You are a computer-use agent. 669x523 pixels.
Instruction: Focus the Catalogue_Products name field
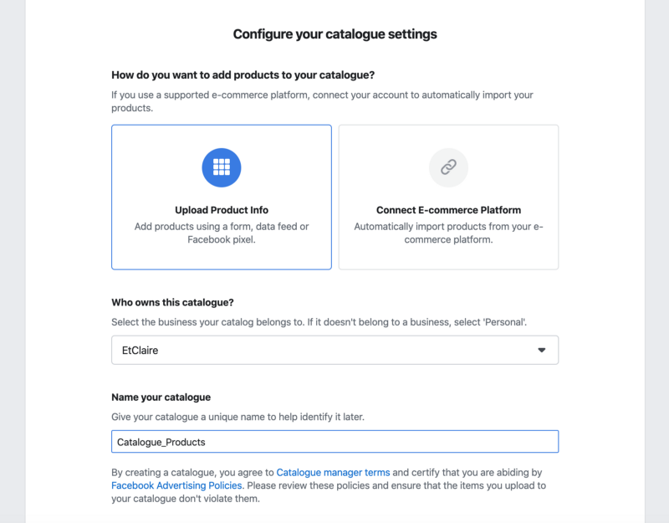[335, 442]
